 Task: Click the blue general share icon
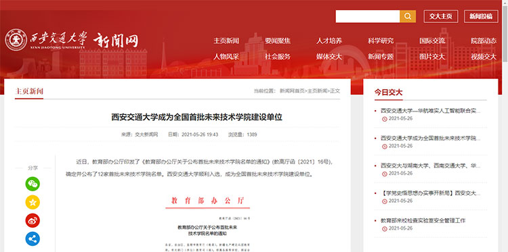(33, 239)
